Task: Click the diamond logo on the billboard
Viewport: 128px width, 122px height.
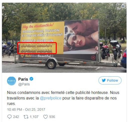Action: coord(22,56)
